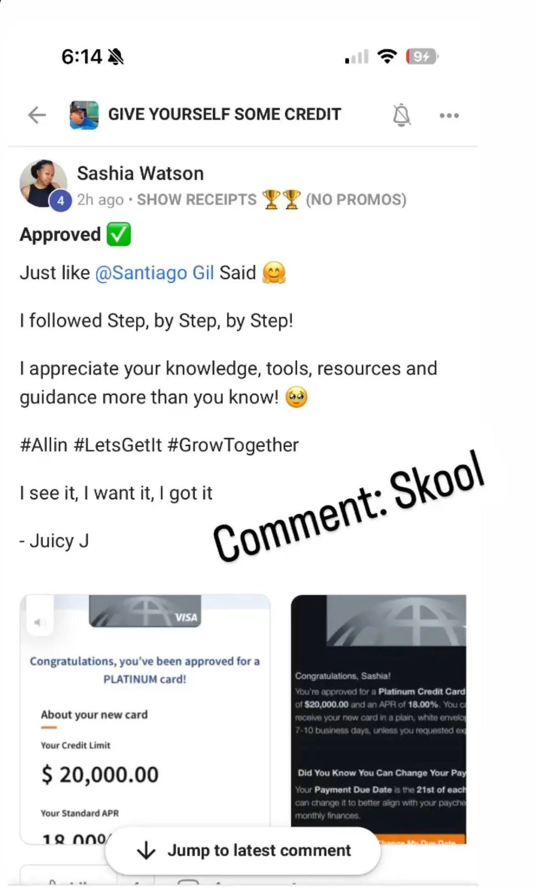
Task: Tap the silent mode bell icon
Action: coord(115,57)
